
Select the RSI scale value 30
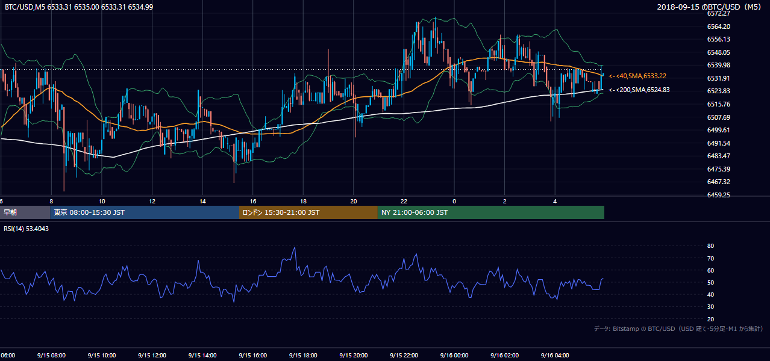point(710,307)
